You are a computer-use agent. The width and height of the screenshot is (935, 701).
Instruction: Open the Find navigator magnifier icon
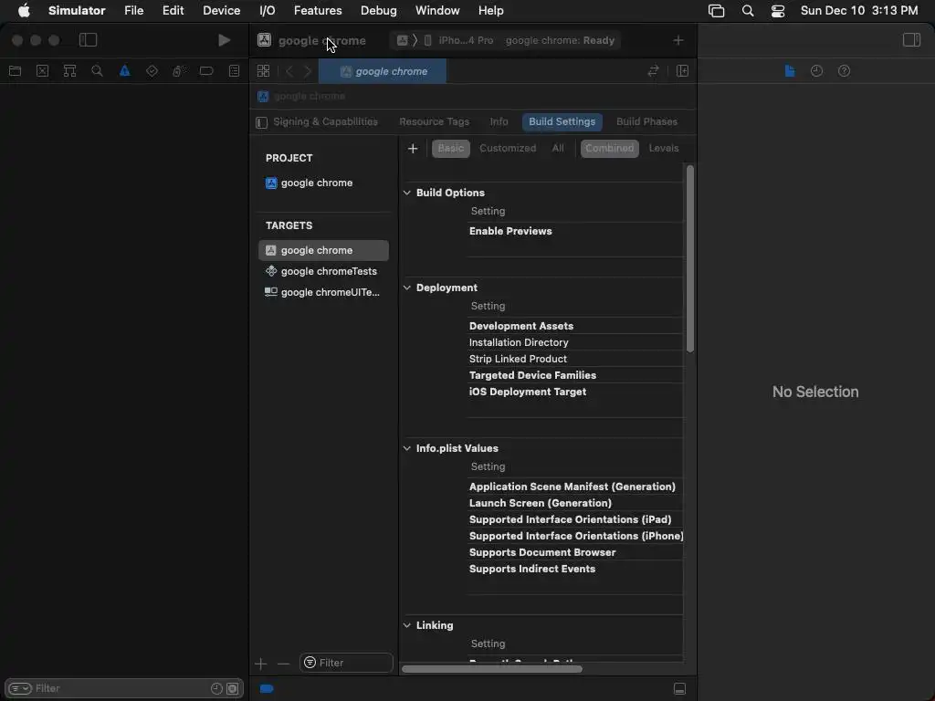97,71
